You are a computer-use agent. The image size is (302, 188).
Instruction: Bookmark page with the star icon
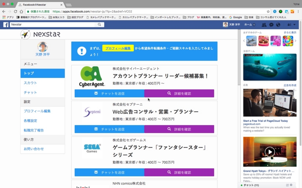tap(268, 12)
